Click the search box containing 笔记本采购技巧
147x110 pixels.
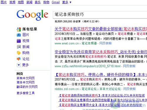(x=100, y=15)
